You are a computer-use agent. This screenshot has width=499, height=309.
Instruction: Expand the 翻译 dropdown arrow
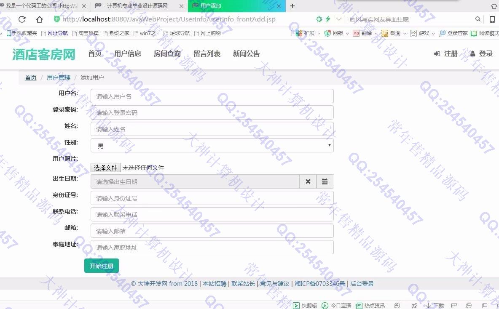(x=376, y=33)
